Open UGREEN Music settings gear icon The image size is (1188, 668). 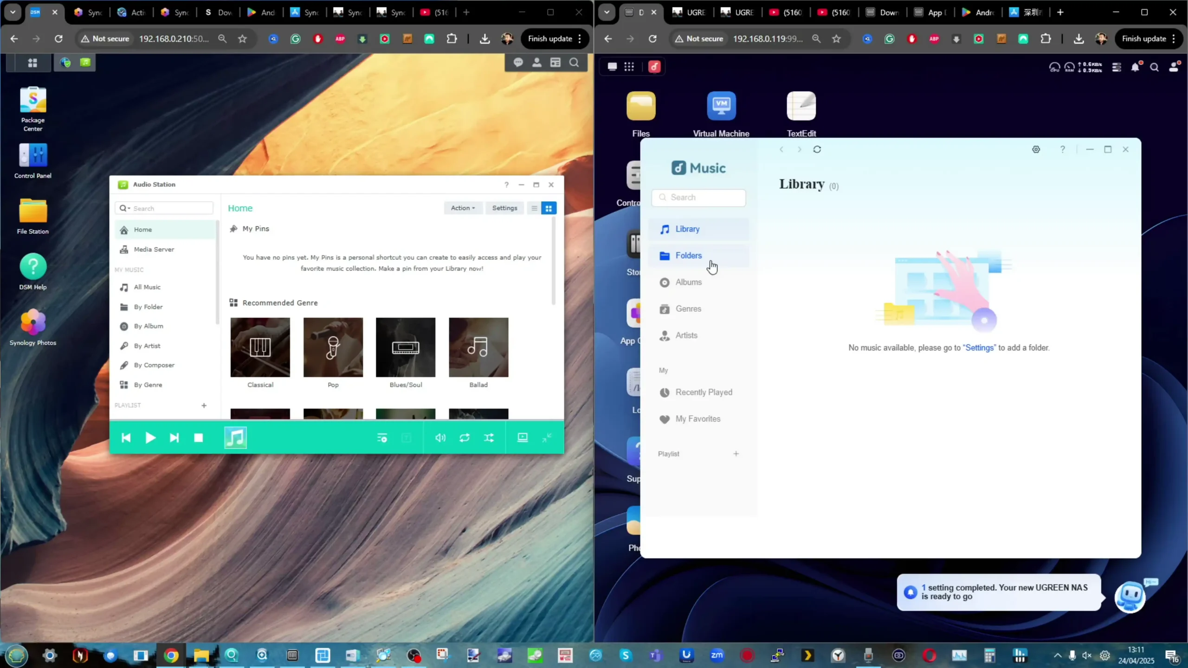pyautogui.click(x=1036, y=149)
